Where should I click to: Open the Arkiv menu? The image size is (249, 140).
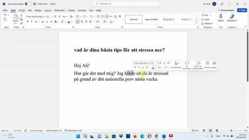click(x=5, y=10)
